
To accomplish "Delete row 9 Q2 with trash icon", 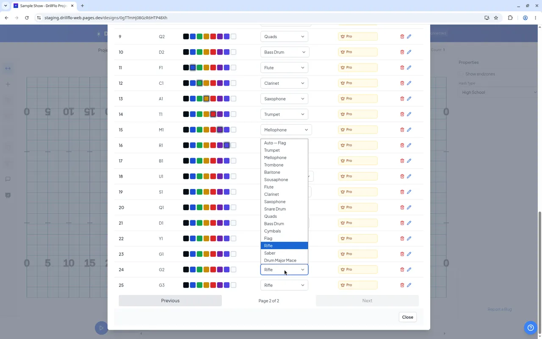I will (x=402, y=36).
